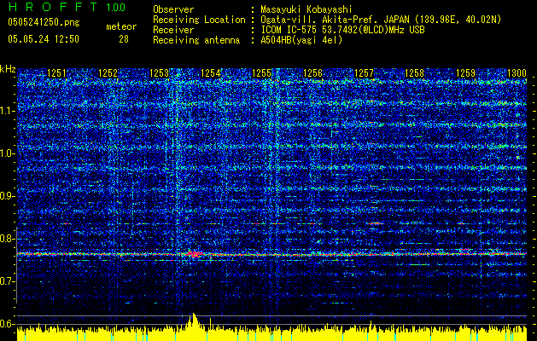Viewport: 537px width, 341px height.
Task: Click the 1.1 kHz axis label
Action: [x=7, y=111]
